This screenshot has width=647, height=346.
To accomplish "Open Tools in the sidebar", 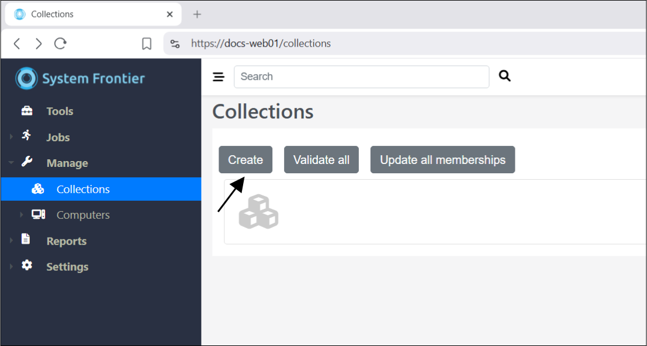I will [60, 111].
